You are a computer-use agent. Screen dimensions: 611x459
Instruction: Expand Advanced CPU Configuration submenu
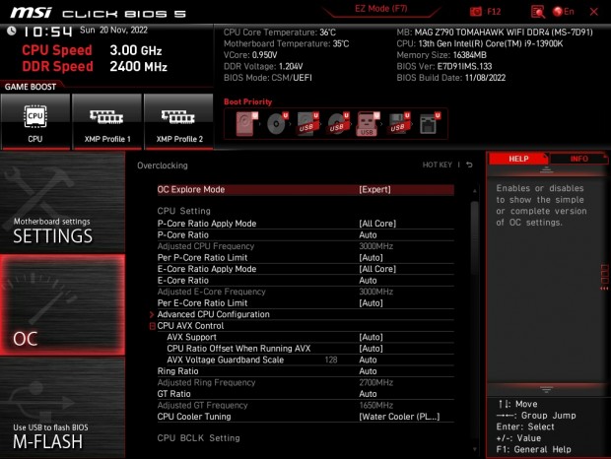tap(213, 314)
